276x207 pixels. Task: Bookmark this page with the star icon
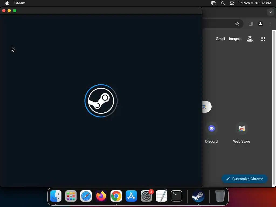(x=237, y=24)
